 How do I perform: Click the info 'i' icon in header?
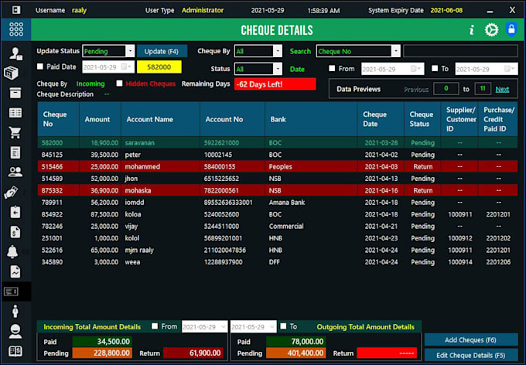tap(472, 30)
